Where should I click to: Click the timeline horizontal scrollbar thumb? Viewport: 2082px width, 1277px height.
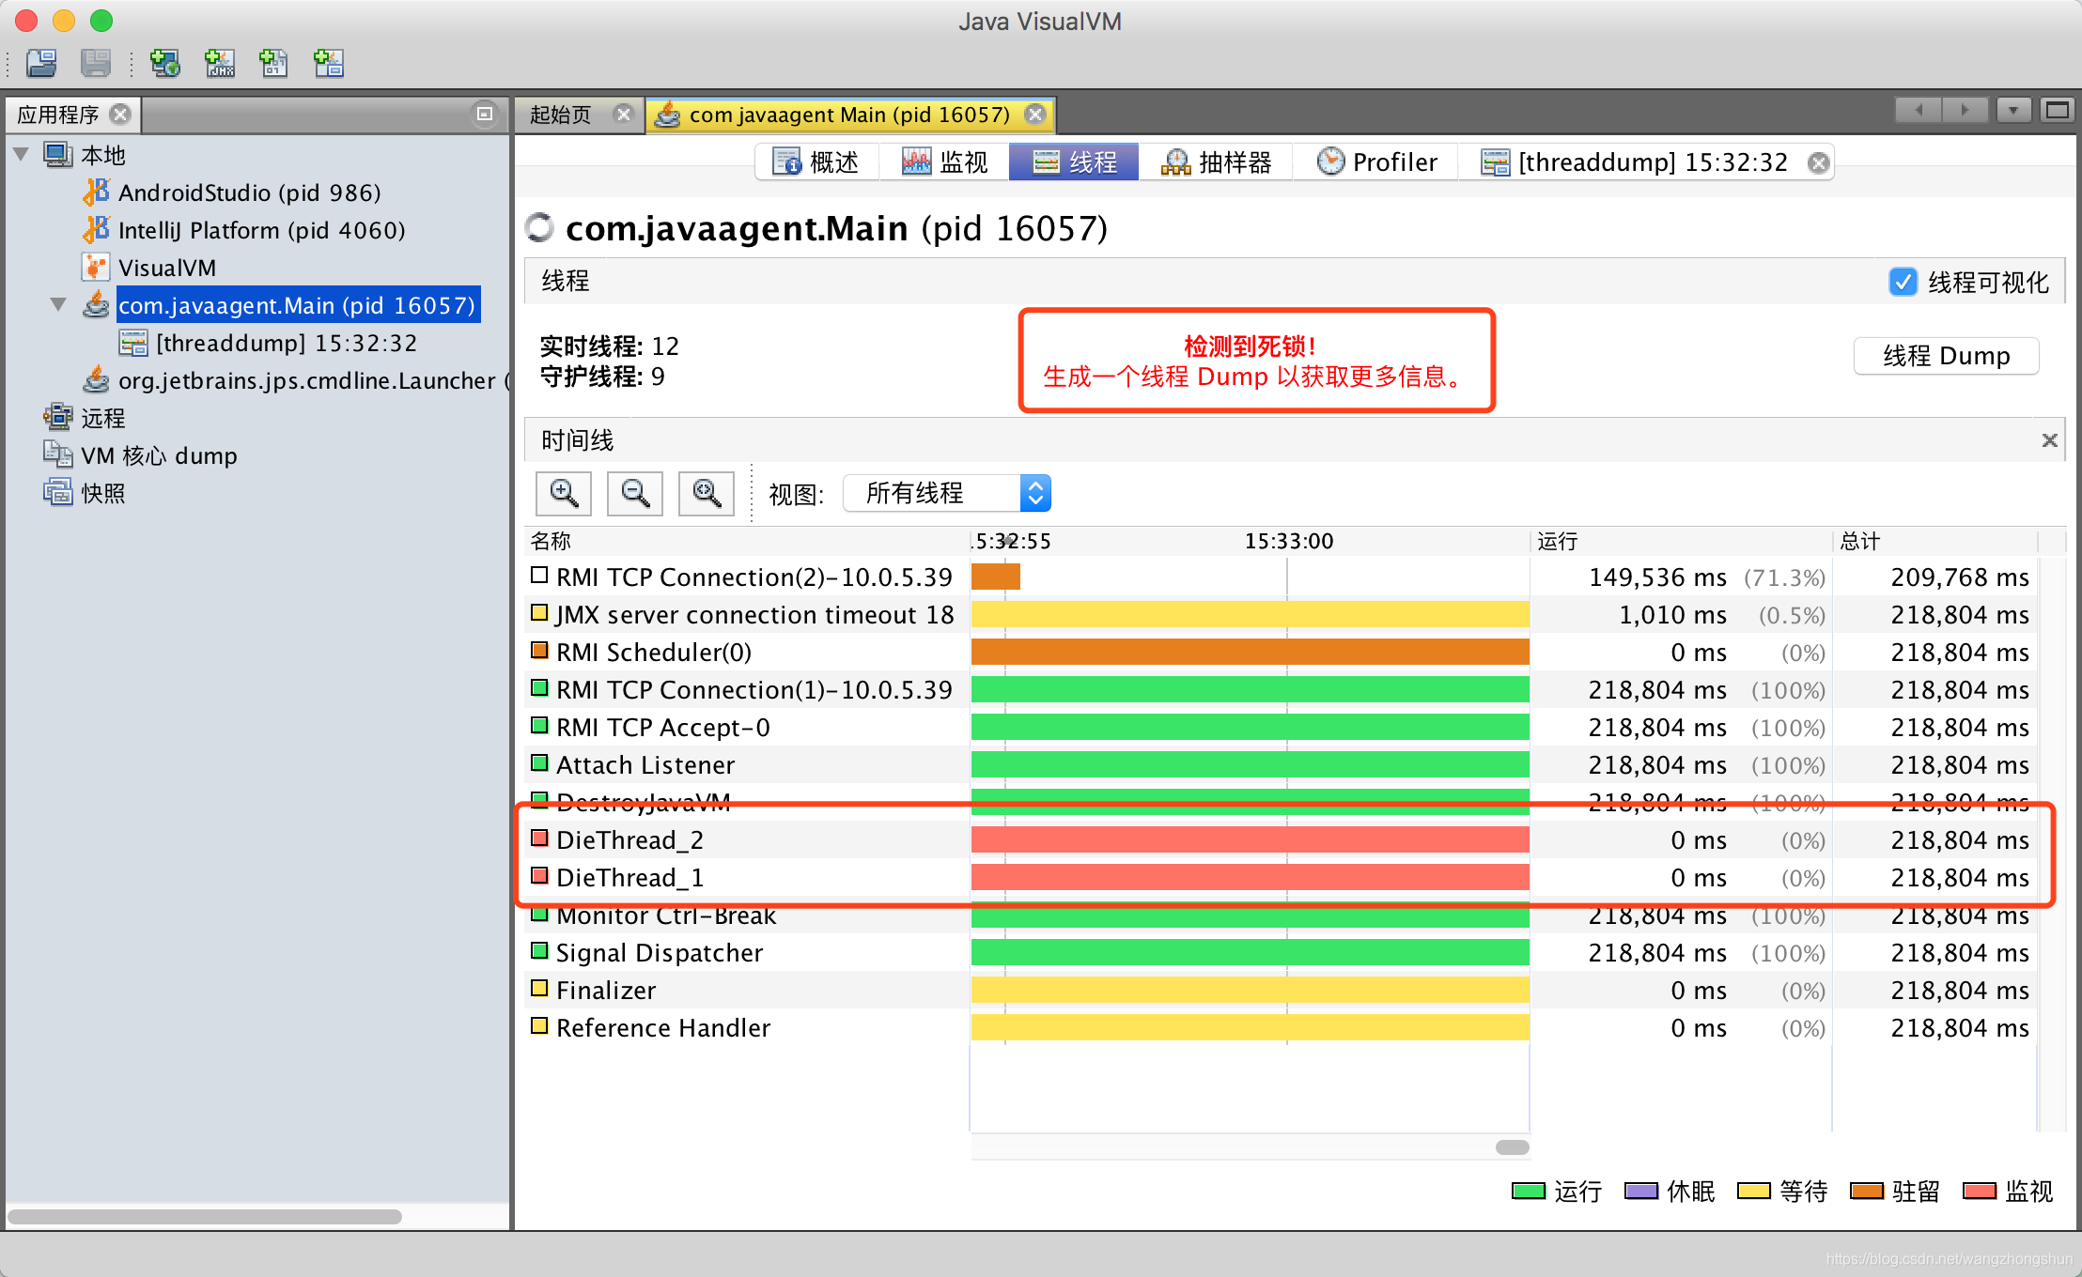pyautogui.click(x=1512, y=1146)
